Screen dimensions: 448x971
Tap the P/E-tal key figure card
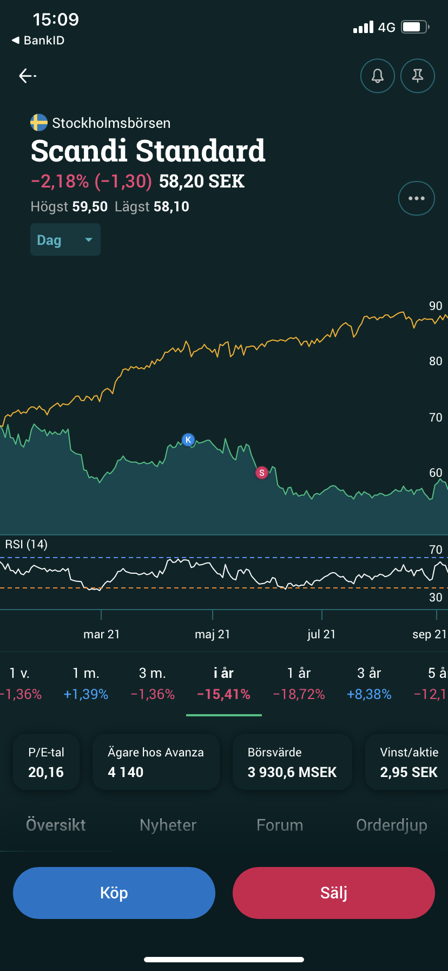coord(46,762)
